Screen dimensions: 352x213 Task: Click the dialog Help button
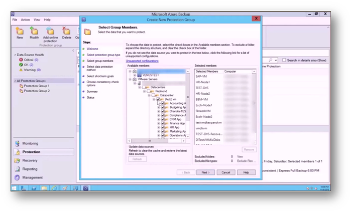tap(246, 172)
